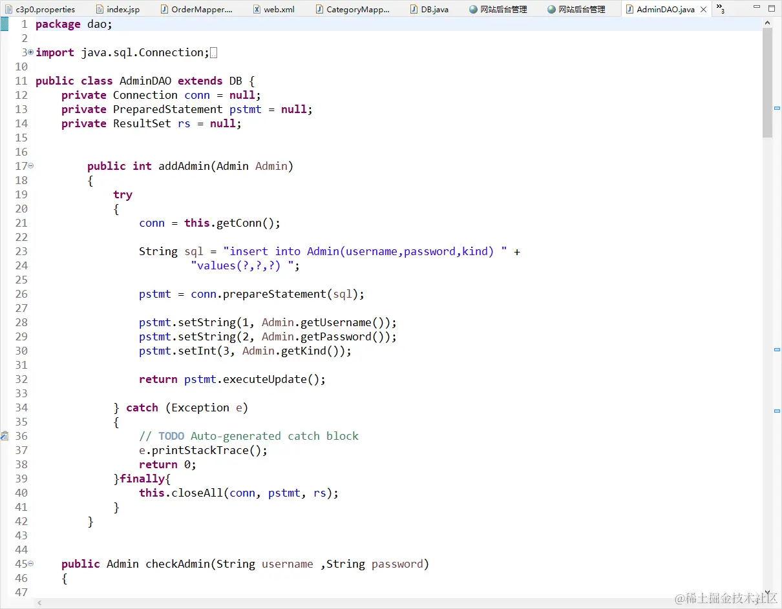Click 'private Connection conn = null;' line
The width and height of the screenshot is (782, 609).
(161, 96)
